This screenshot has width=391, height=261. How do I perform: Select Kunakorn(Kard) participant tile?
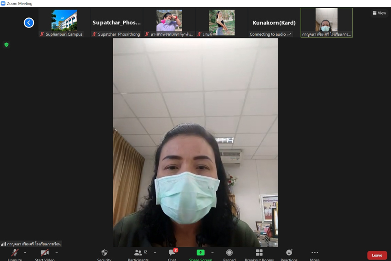(274, 22)
